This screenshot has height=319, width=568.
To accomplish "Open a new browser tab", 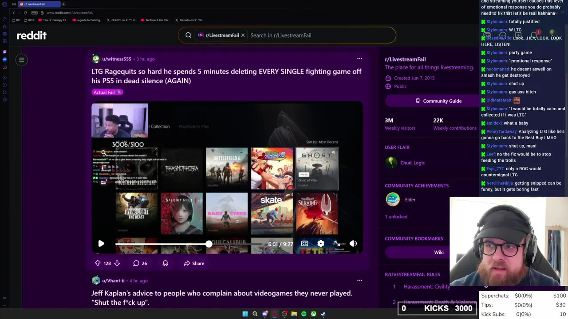I will (63, 4).
